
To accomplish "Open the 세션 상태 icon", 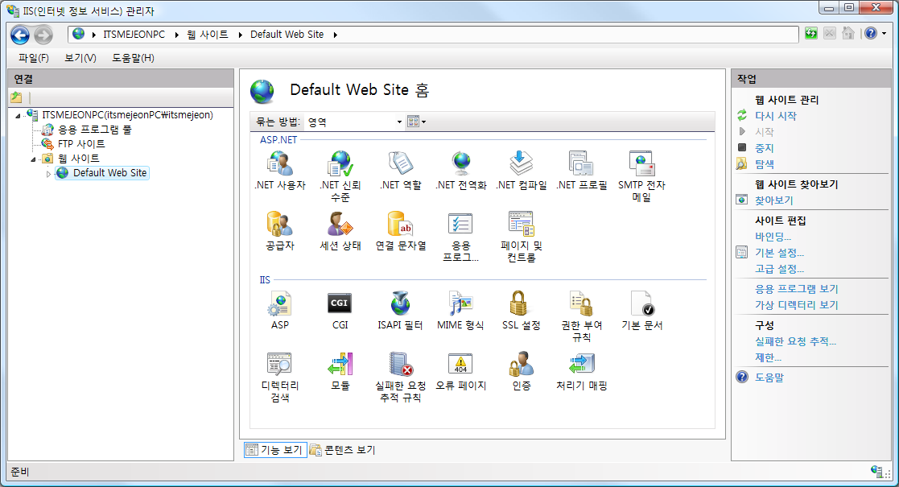I will coord(340,224).
